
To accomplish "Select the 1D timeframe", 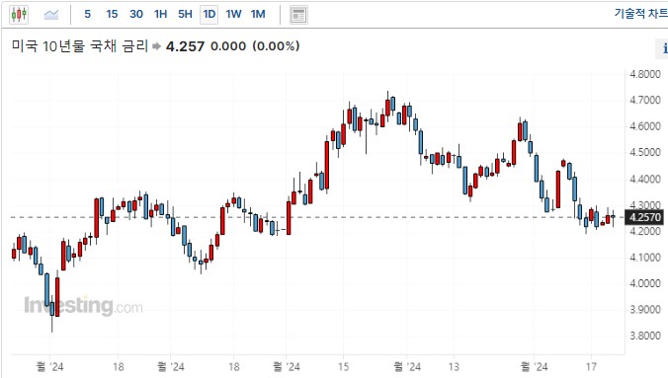I will click(x=209, y=15).
